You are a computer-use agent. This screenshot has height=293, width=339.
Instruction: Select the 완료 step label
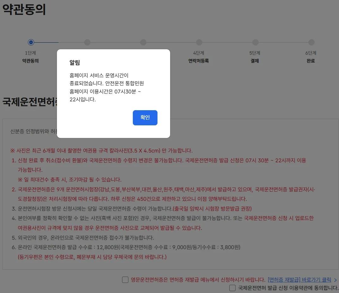click(x=311, y=61)
